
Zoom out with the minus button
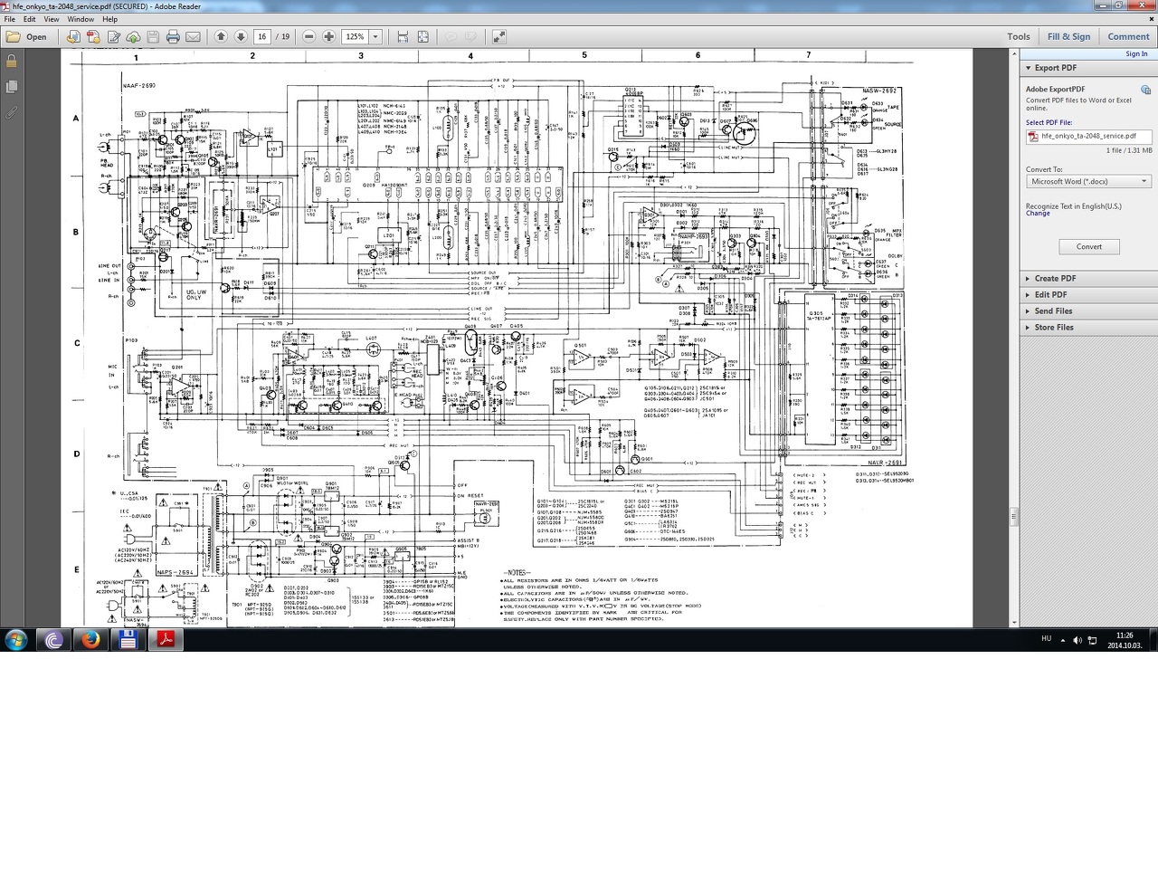point(308,37)
